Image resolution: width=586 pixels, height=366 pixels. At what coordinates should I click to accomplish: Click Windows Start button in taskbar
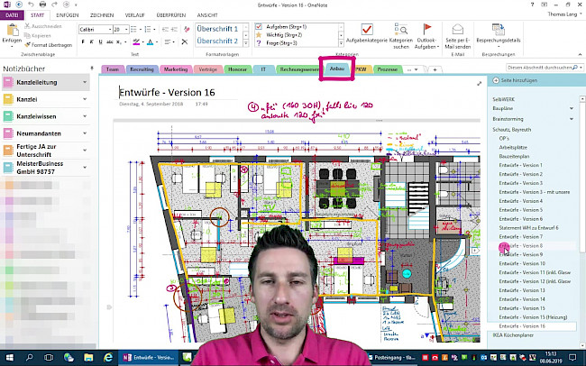click(x=7, y=358)
